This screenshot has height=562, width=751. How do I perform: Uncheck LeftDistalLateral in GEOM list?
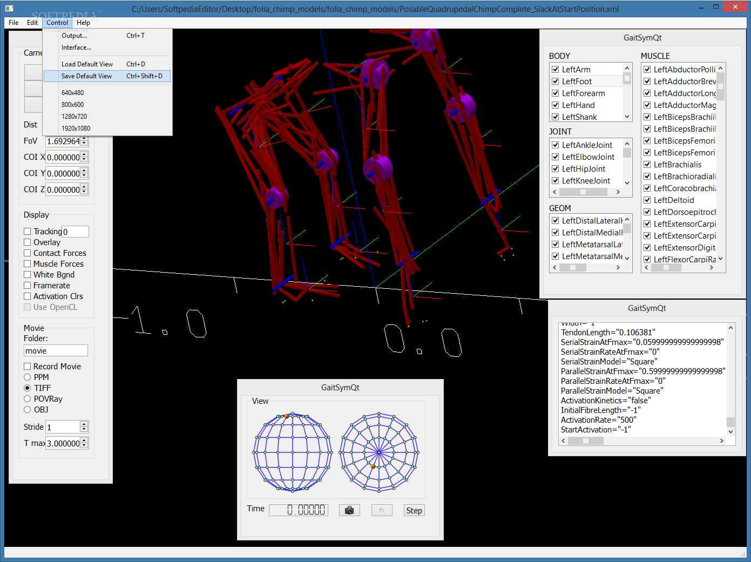(555, 221)
